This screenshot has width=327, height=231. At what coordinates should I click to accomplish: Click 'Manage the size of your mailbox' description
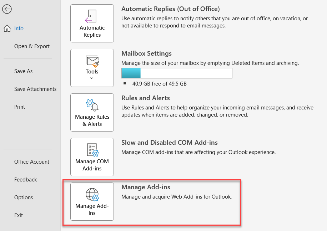210,63
